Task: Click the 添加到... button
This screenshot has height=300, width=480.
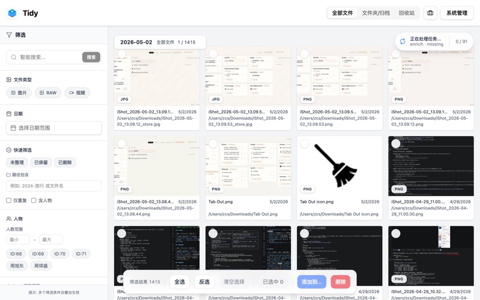Action: pos(311,282)
